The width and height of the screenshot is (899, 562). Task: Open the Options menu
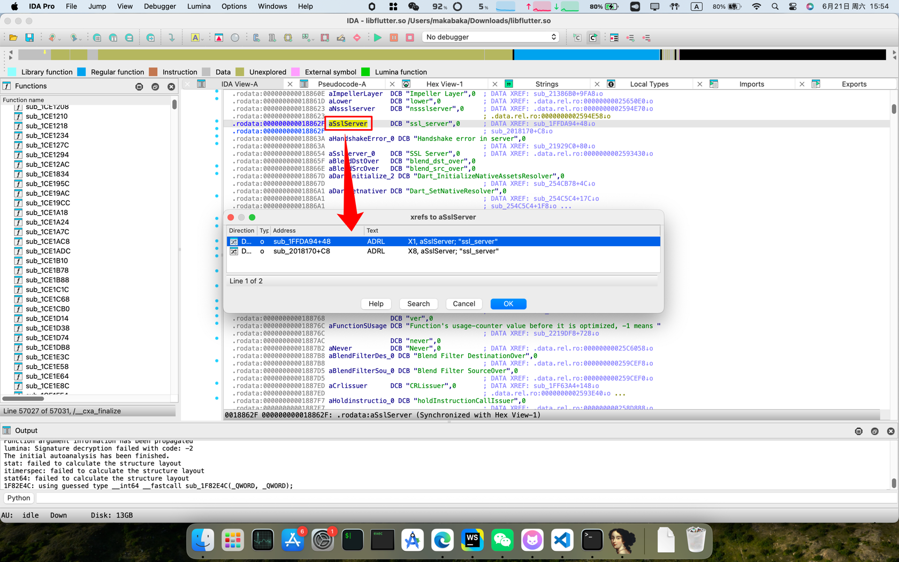coord(234,6)
